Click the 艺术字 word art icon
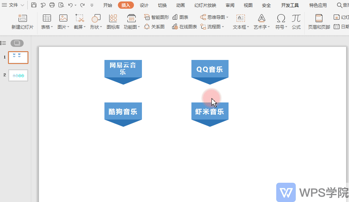The image size is (349, 202). [262, 18]
